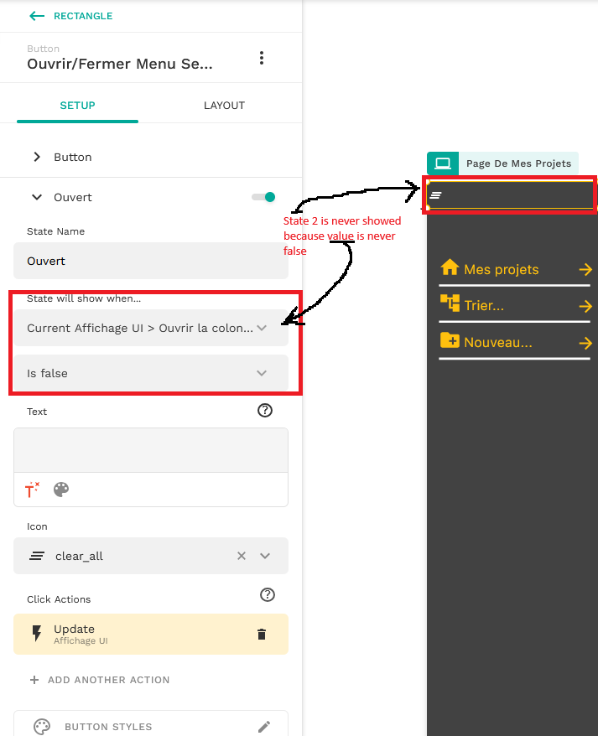Open the Is false comparator dropdown

pyautogui.click(x=151, y=373)
